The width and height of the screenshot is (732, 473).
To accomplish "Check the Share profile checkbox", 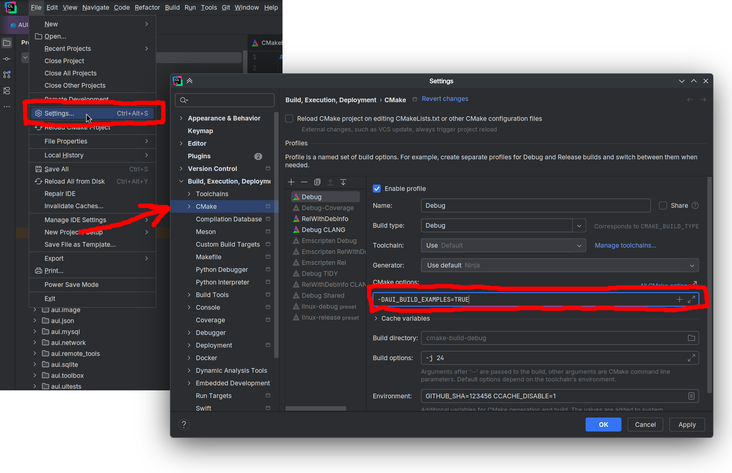I will pos(663,205).
